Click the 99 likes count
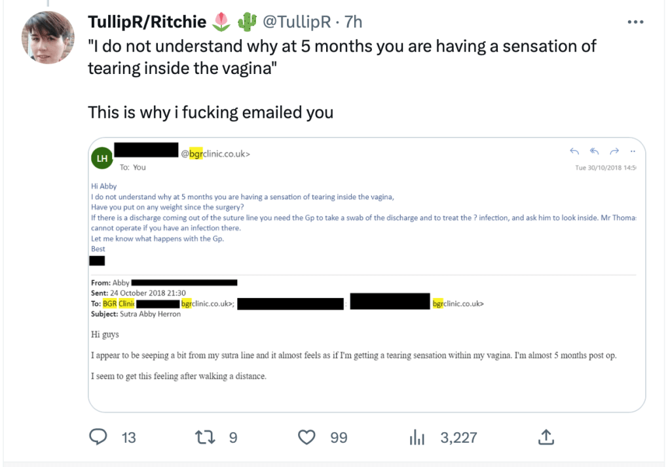This screenshot has height=467, width=670. [x=339, y=438]
